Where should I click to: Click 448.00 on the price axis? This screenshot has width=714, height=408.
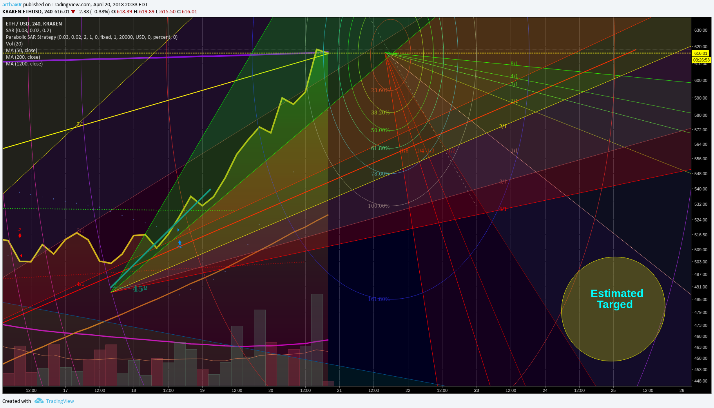(701, 381)
